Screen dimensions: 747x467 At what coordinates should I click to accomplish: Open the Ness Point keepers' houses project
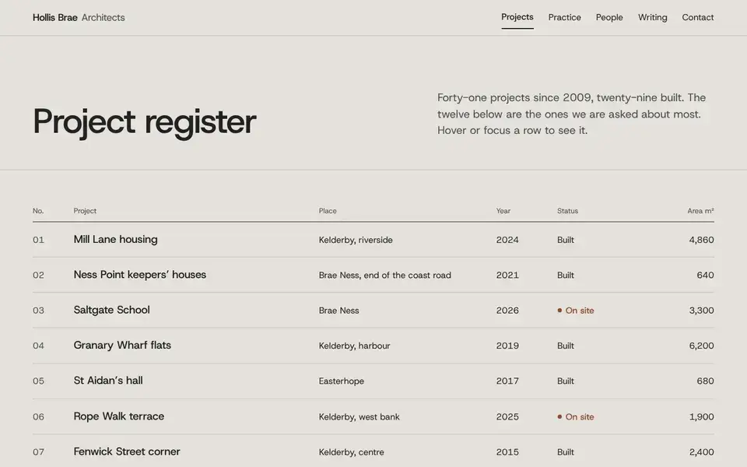(x=373, y=275)
